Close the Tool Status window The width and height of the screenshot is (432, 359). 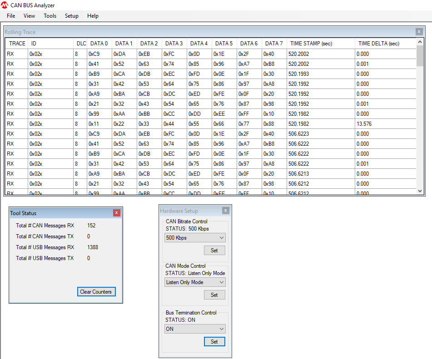pyautogui.click(x=116, y=213)
